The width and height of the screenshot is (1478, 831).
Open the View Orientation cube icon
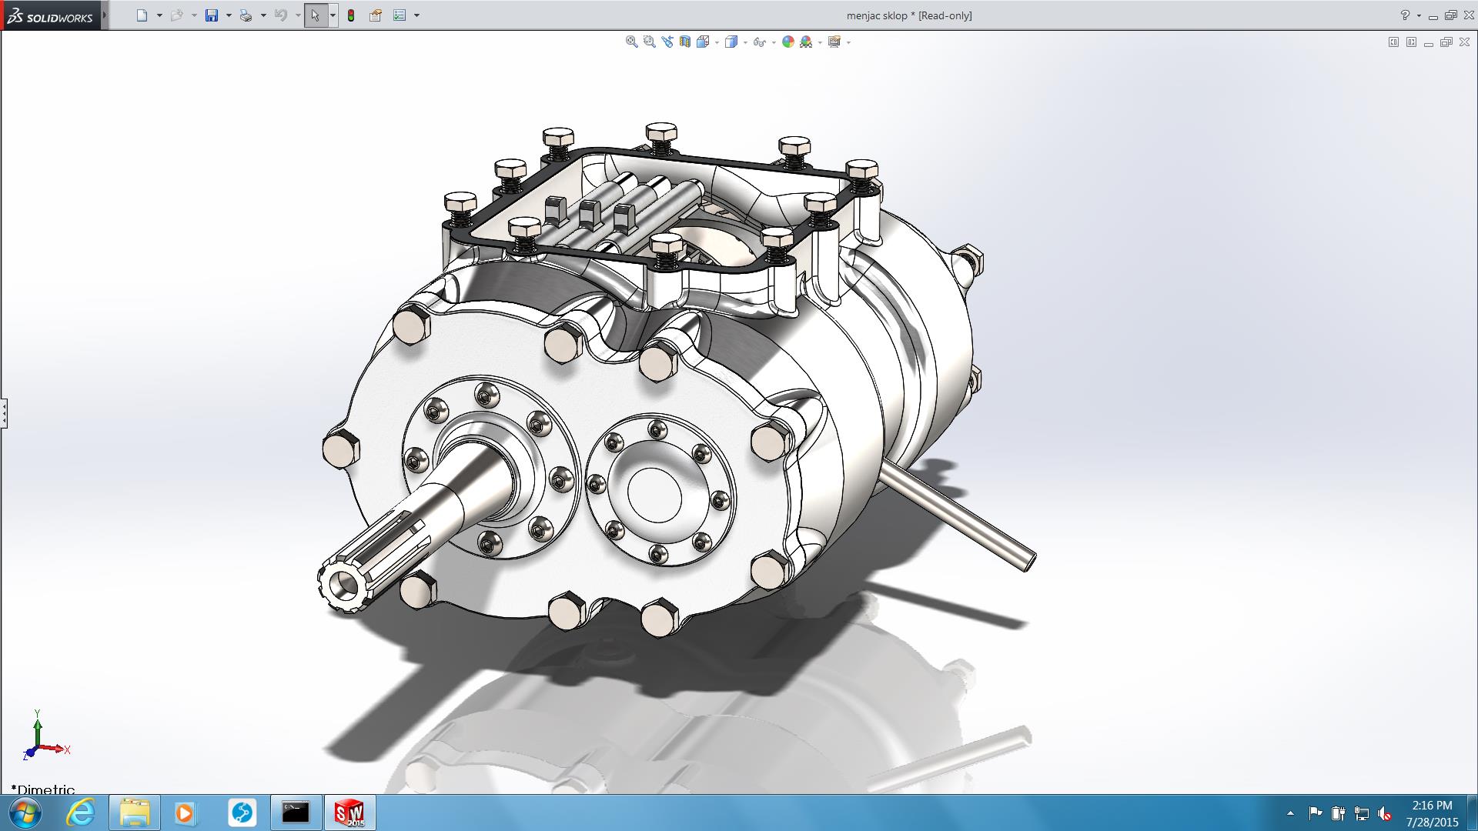(x=702, y=42)
